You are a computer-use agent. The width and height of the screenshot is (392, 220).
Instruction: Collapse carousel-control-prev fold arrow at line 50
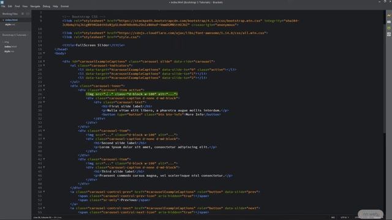pos(44,191)
